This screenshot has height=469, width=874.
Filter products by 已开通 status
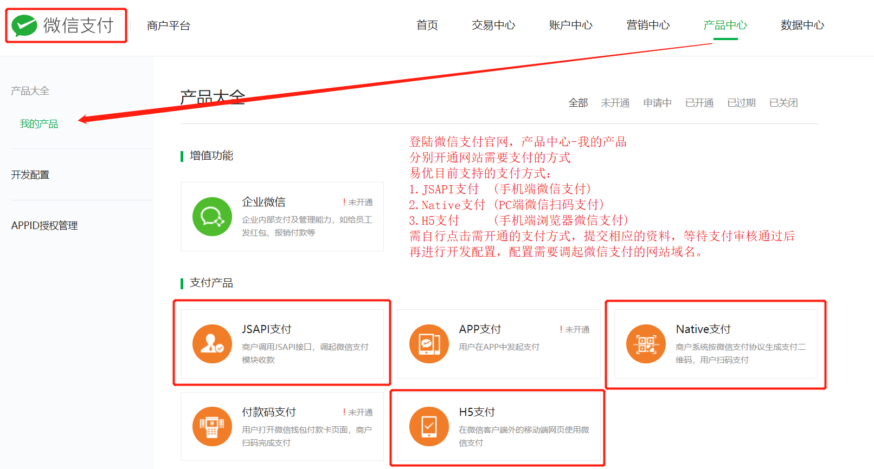pos(699,103)
